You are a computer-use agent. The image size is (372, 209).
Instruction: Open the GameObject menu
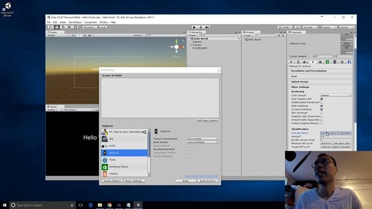pyautogui.click(x=75, y=22)
